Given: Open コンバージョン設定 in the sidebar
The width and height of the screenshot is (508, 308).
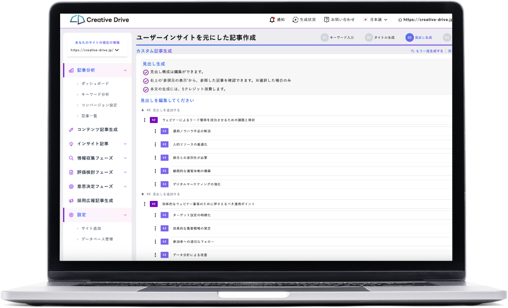Looking at the screenshot, I should [99, 105].
